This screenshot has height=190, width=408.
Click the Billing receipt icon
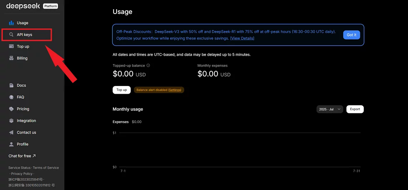[x=11, y=58]
